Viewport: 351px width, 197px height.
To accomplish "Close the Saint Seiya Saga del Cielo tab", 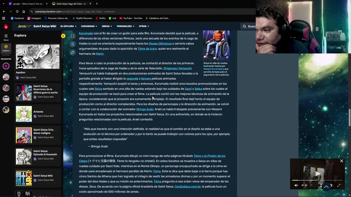I will click(x=90, y=4).
